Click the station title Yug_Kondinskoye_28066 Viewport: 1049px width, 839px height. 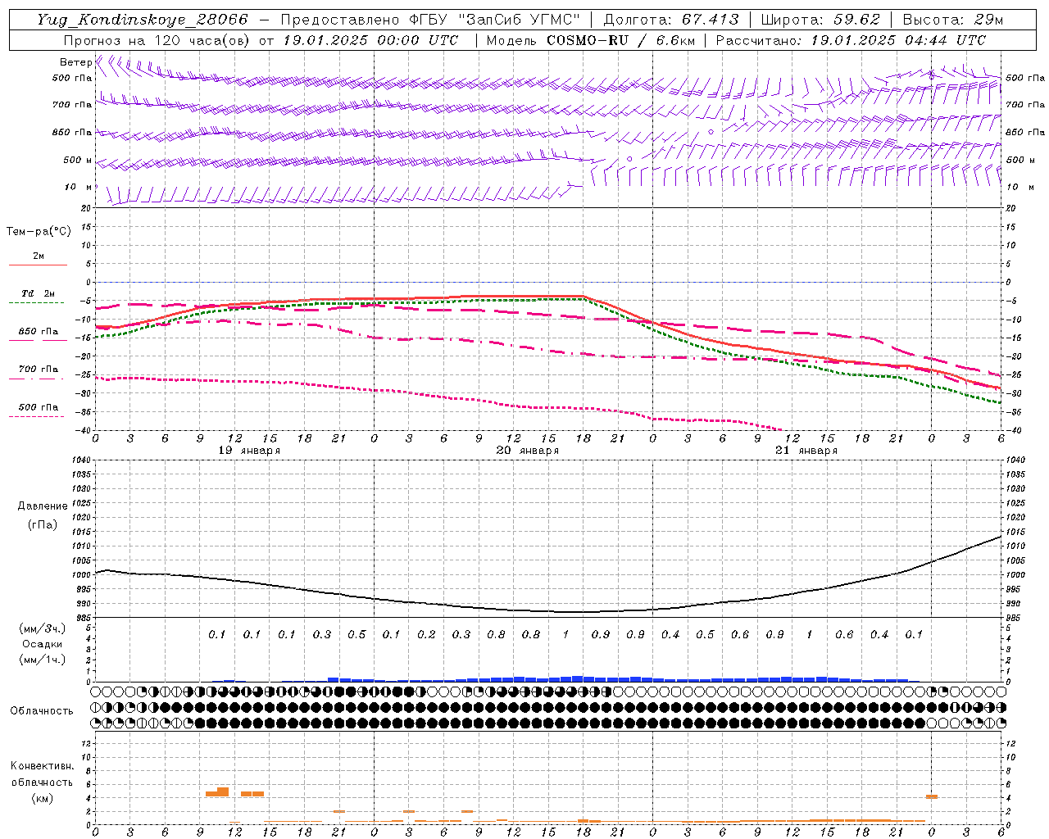click(x=143, y=20)
